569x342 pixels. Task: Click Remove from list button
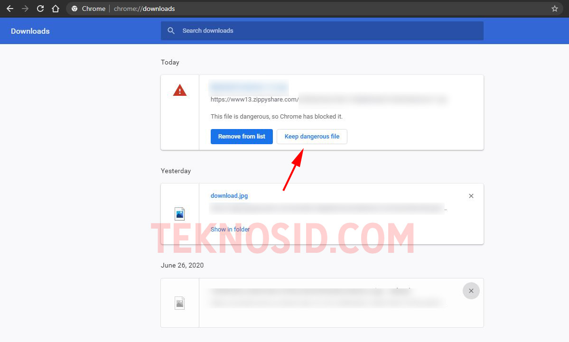point(242,137)
